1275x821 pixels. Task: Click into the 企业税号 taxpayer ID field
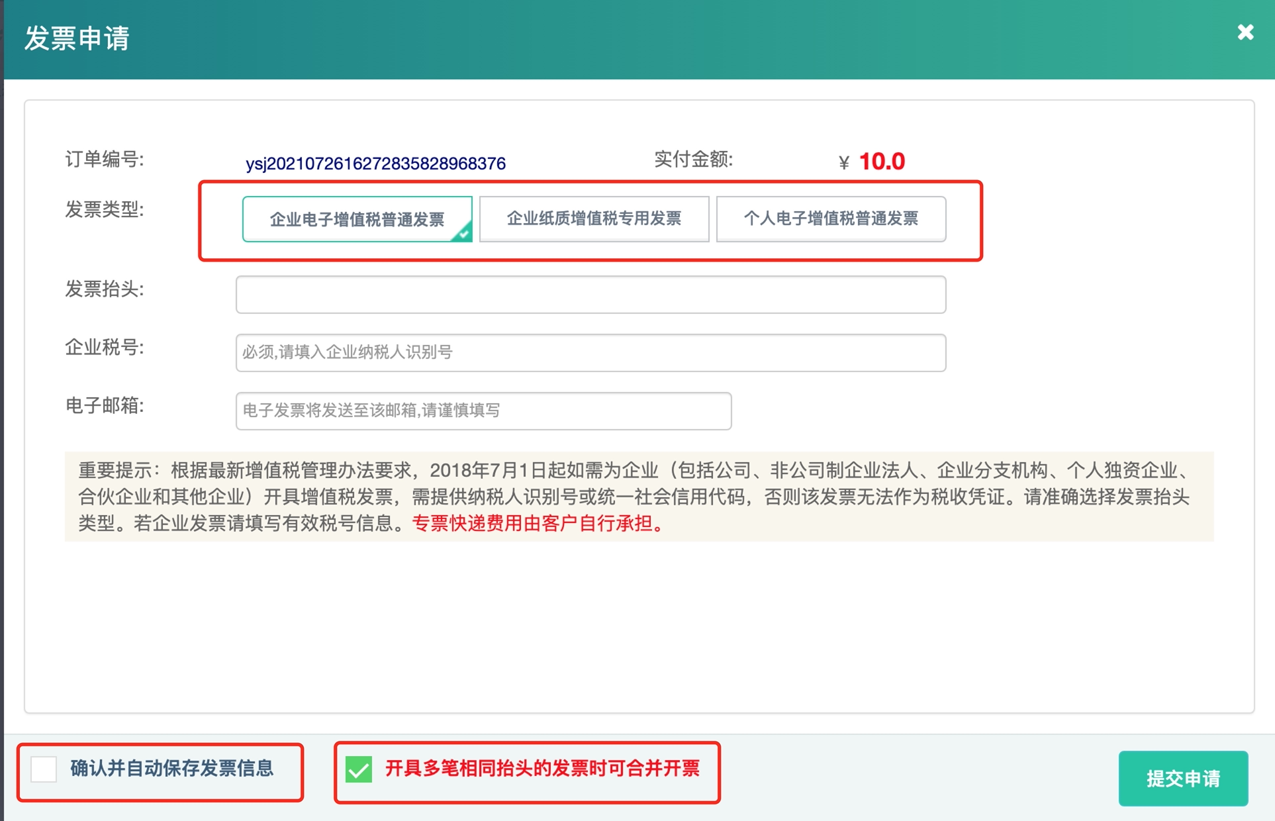click(590, 353)
